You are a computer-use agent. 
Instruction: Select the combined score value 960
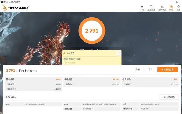tap(175, 79)
